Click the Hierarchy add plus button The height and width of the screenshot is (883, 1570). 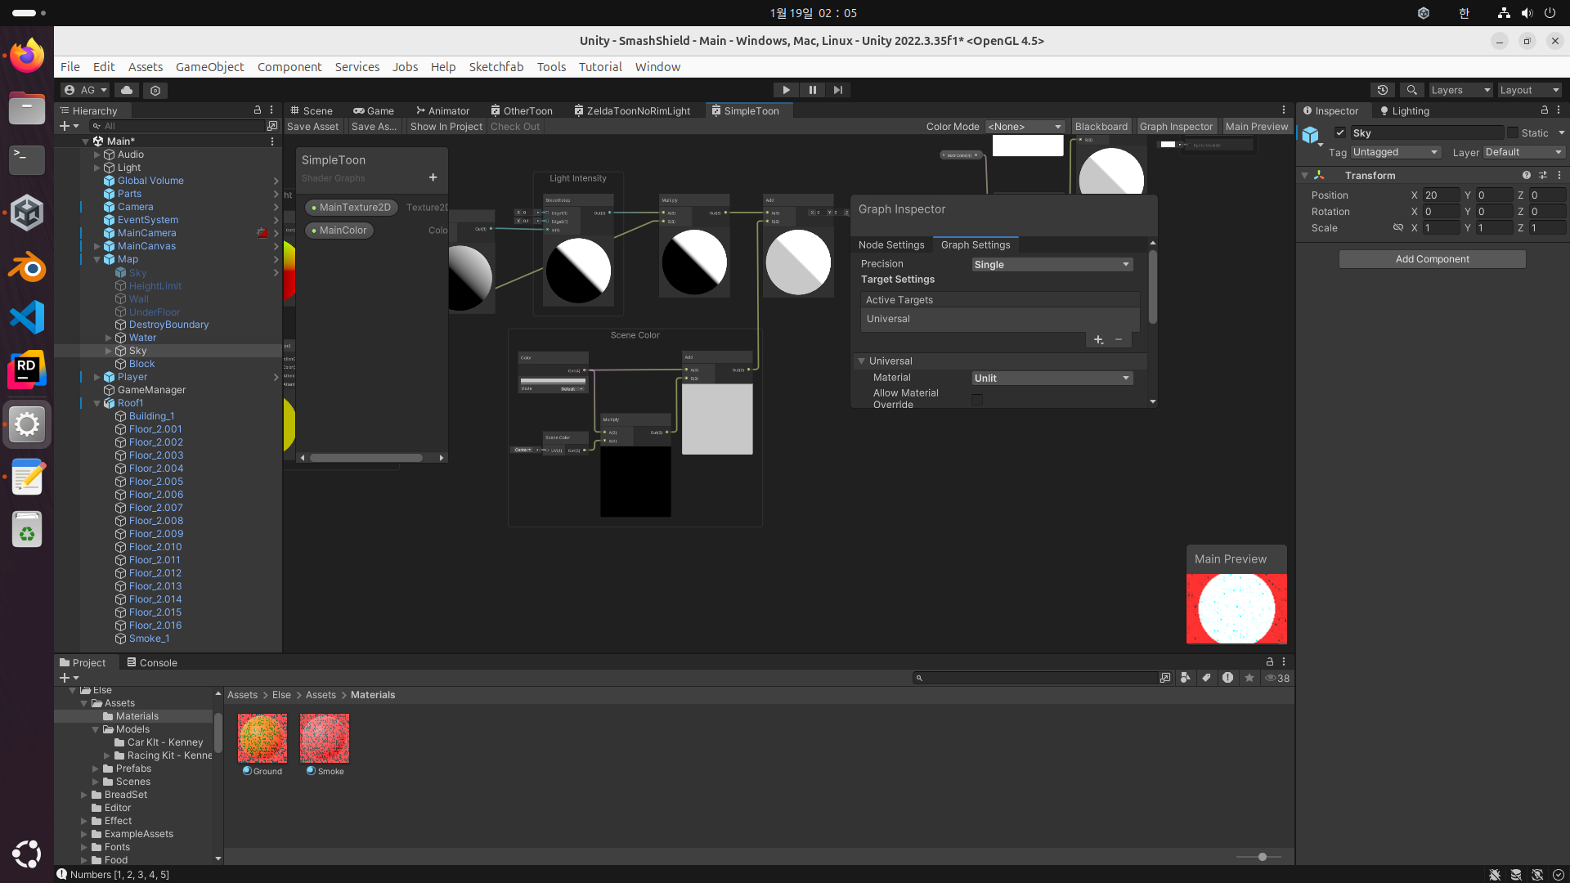(x=69, y=126)
